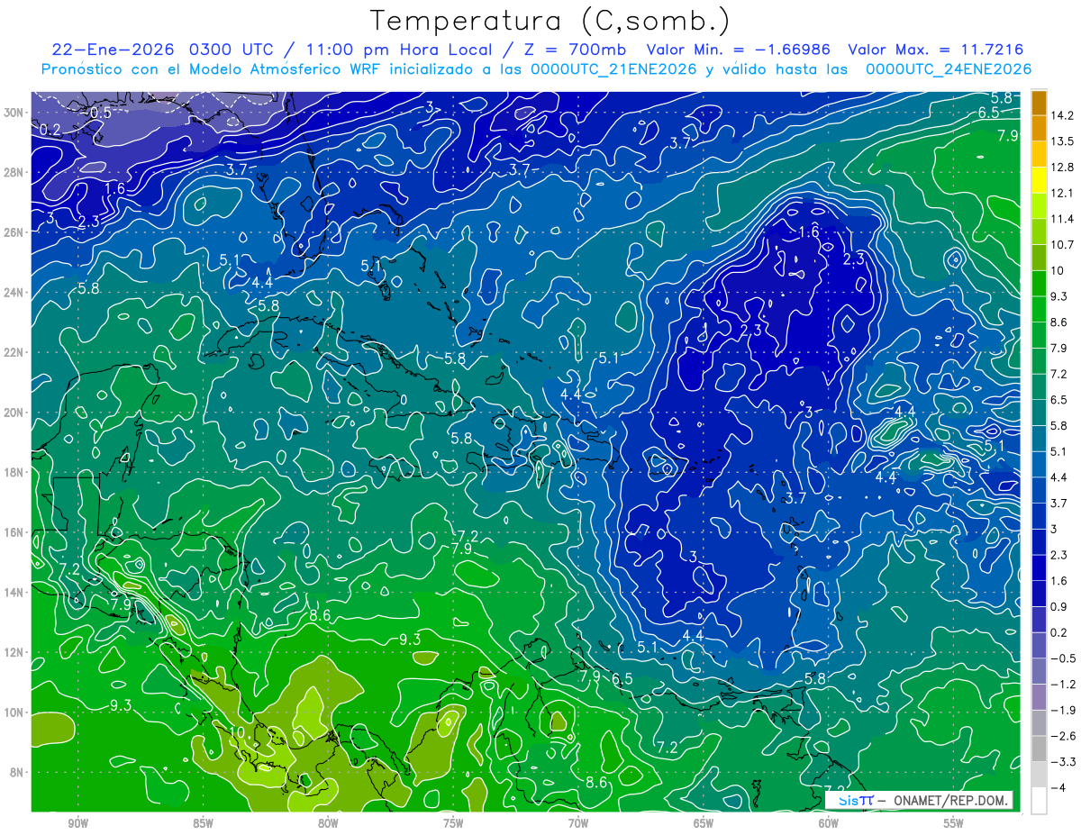Click the legend value '13.5'
The width and height of the screenshot is (1081, 835).
pos(1061,141)
